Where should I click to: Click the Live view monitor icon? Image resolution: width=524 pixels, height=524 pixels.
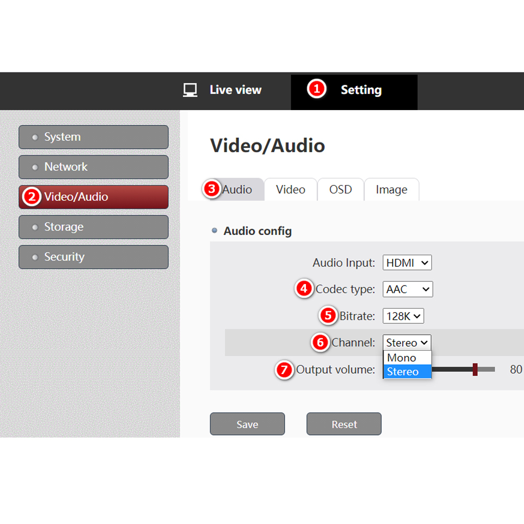[190, 90]
